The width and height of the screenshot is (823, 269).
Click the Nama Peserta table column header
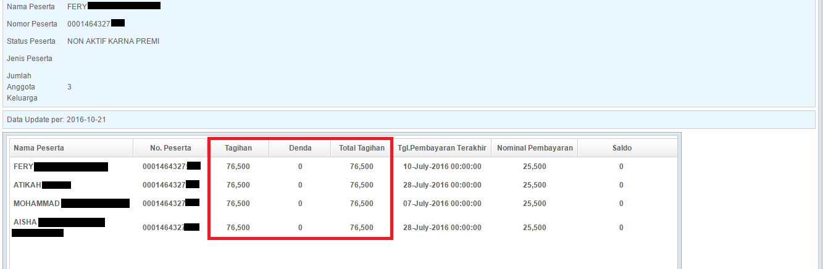[x=39, y=148]
